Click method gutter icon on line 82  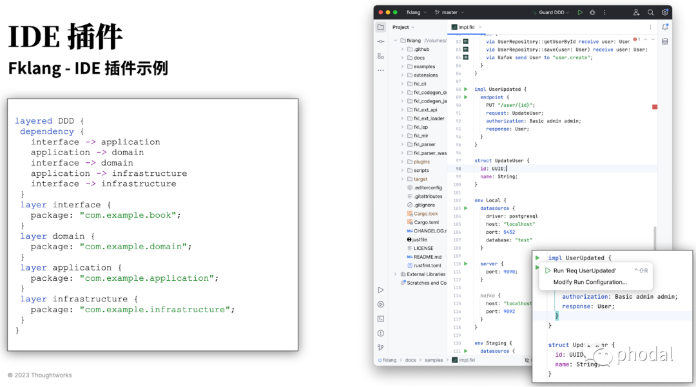[x=466, y=41]
